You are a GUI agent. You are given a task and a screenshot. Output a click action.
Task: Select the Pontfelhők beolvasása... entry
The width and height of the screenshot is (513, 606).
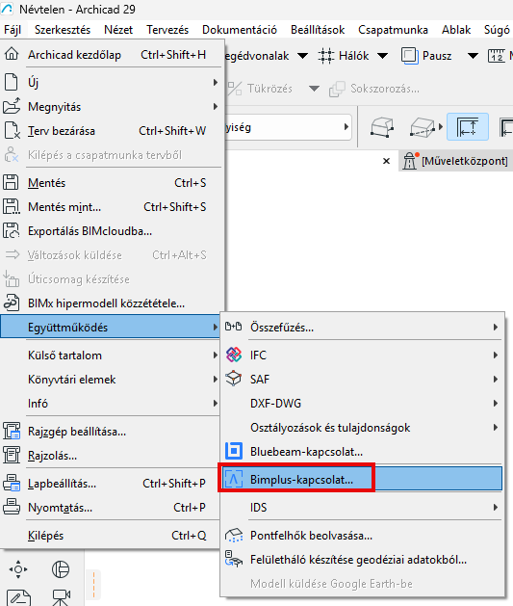(361, 536)
